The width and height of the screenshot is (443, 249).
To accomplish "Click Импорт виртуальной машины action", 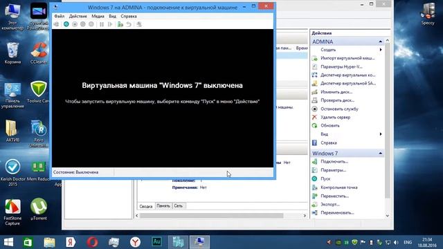I will tap(347, 58).
